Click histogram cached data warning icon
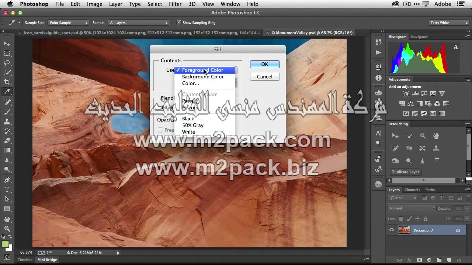Screen dimensions: 472x265 (x=456, y=47)
